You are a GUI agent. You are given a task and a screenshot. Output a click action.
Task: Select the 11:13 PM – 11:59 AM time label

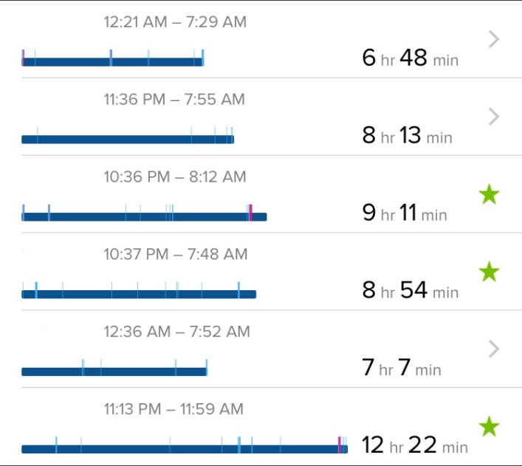[x=174, y=409]
